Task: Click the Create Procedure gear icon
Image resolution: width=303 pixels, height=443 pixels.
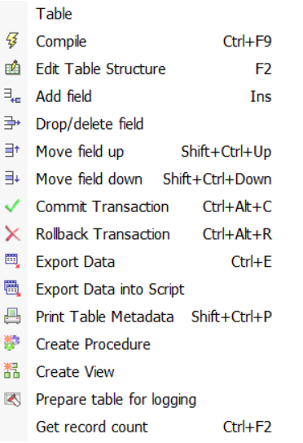Action: pos(12,343)
